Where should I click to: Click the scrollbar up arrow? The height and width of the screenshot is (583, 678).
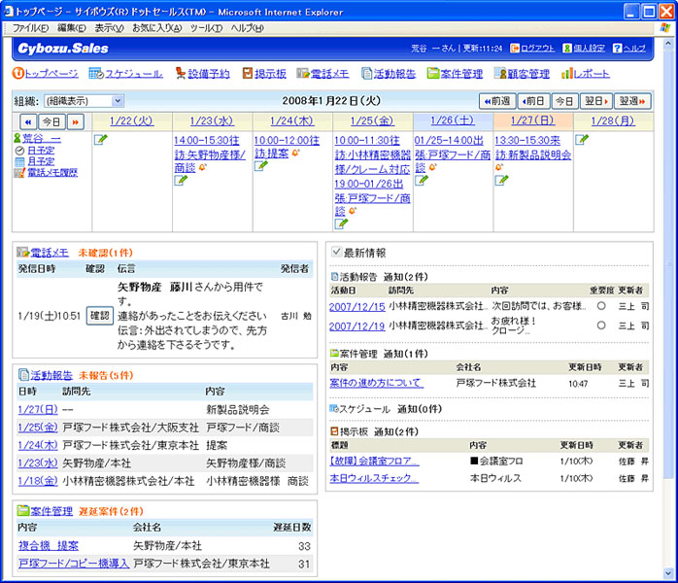point(668,44)
